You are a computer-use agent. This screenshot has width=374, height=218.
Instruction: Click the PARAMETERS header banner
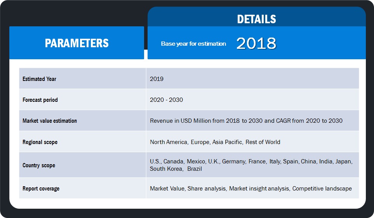[x=77, y=43]
